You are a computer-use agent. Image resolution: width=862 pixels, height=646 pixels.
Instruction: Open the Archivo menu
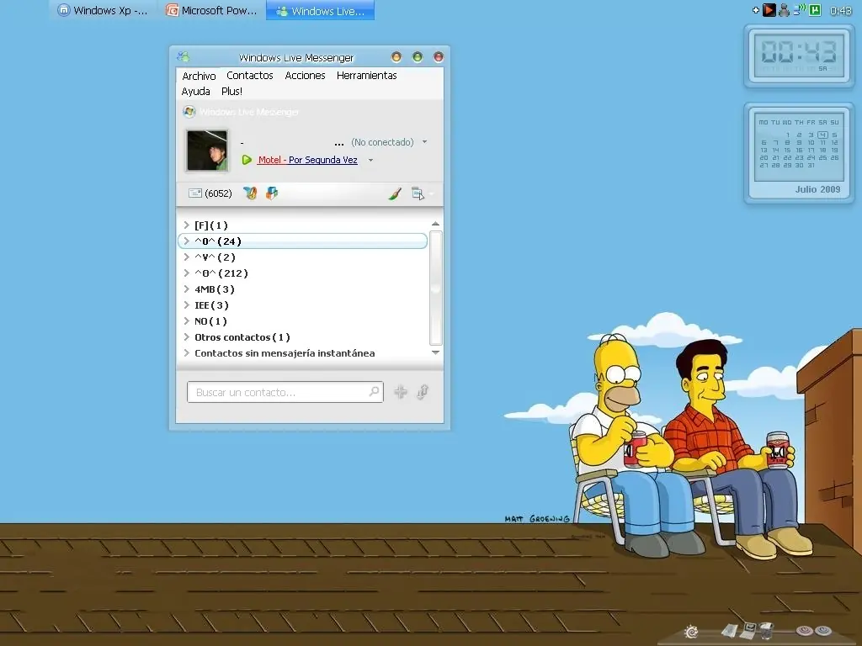[x=199, y=76]
